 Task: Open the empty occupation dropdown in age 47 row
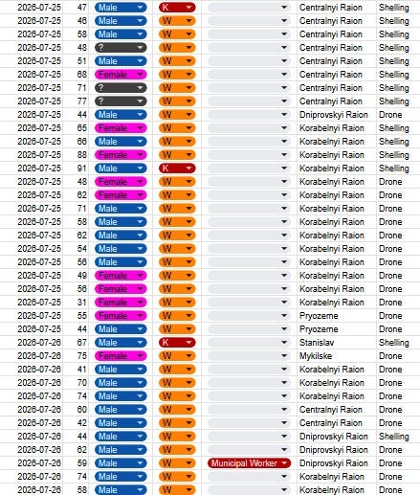pos(249,8)
